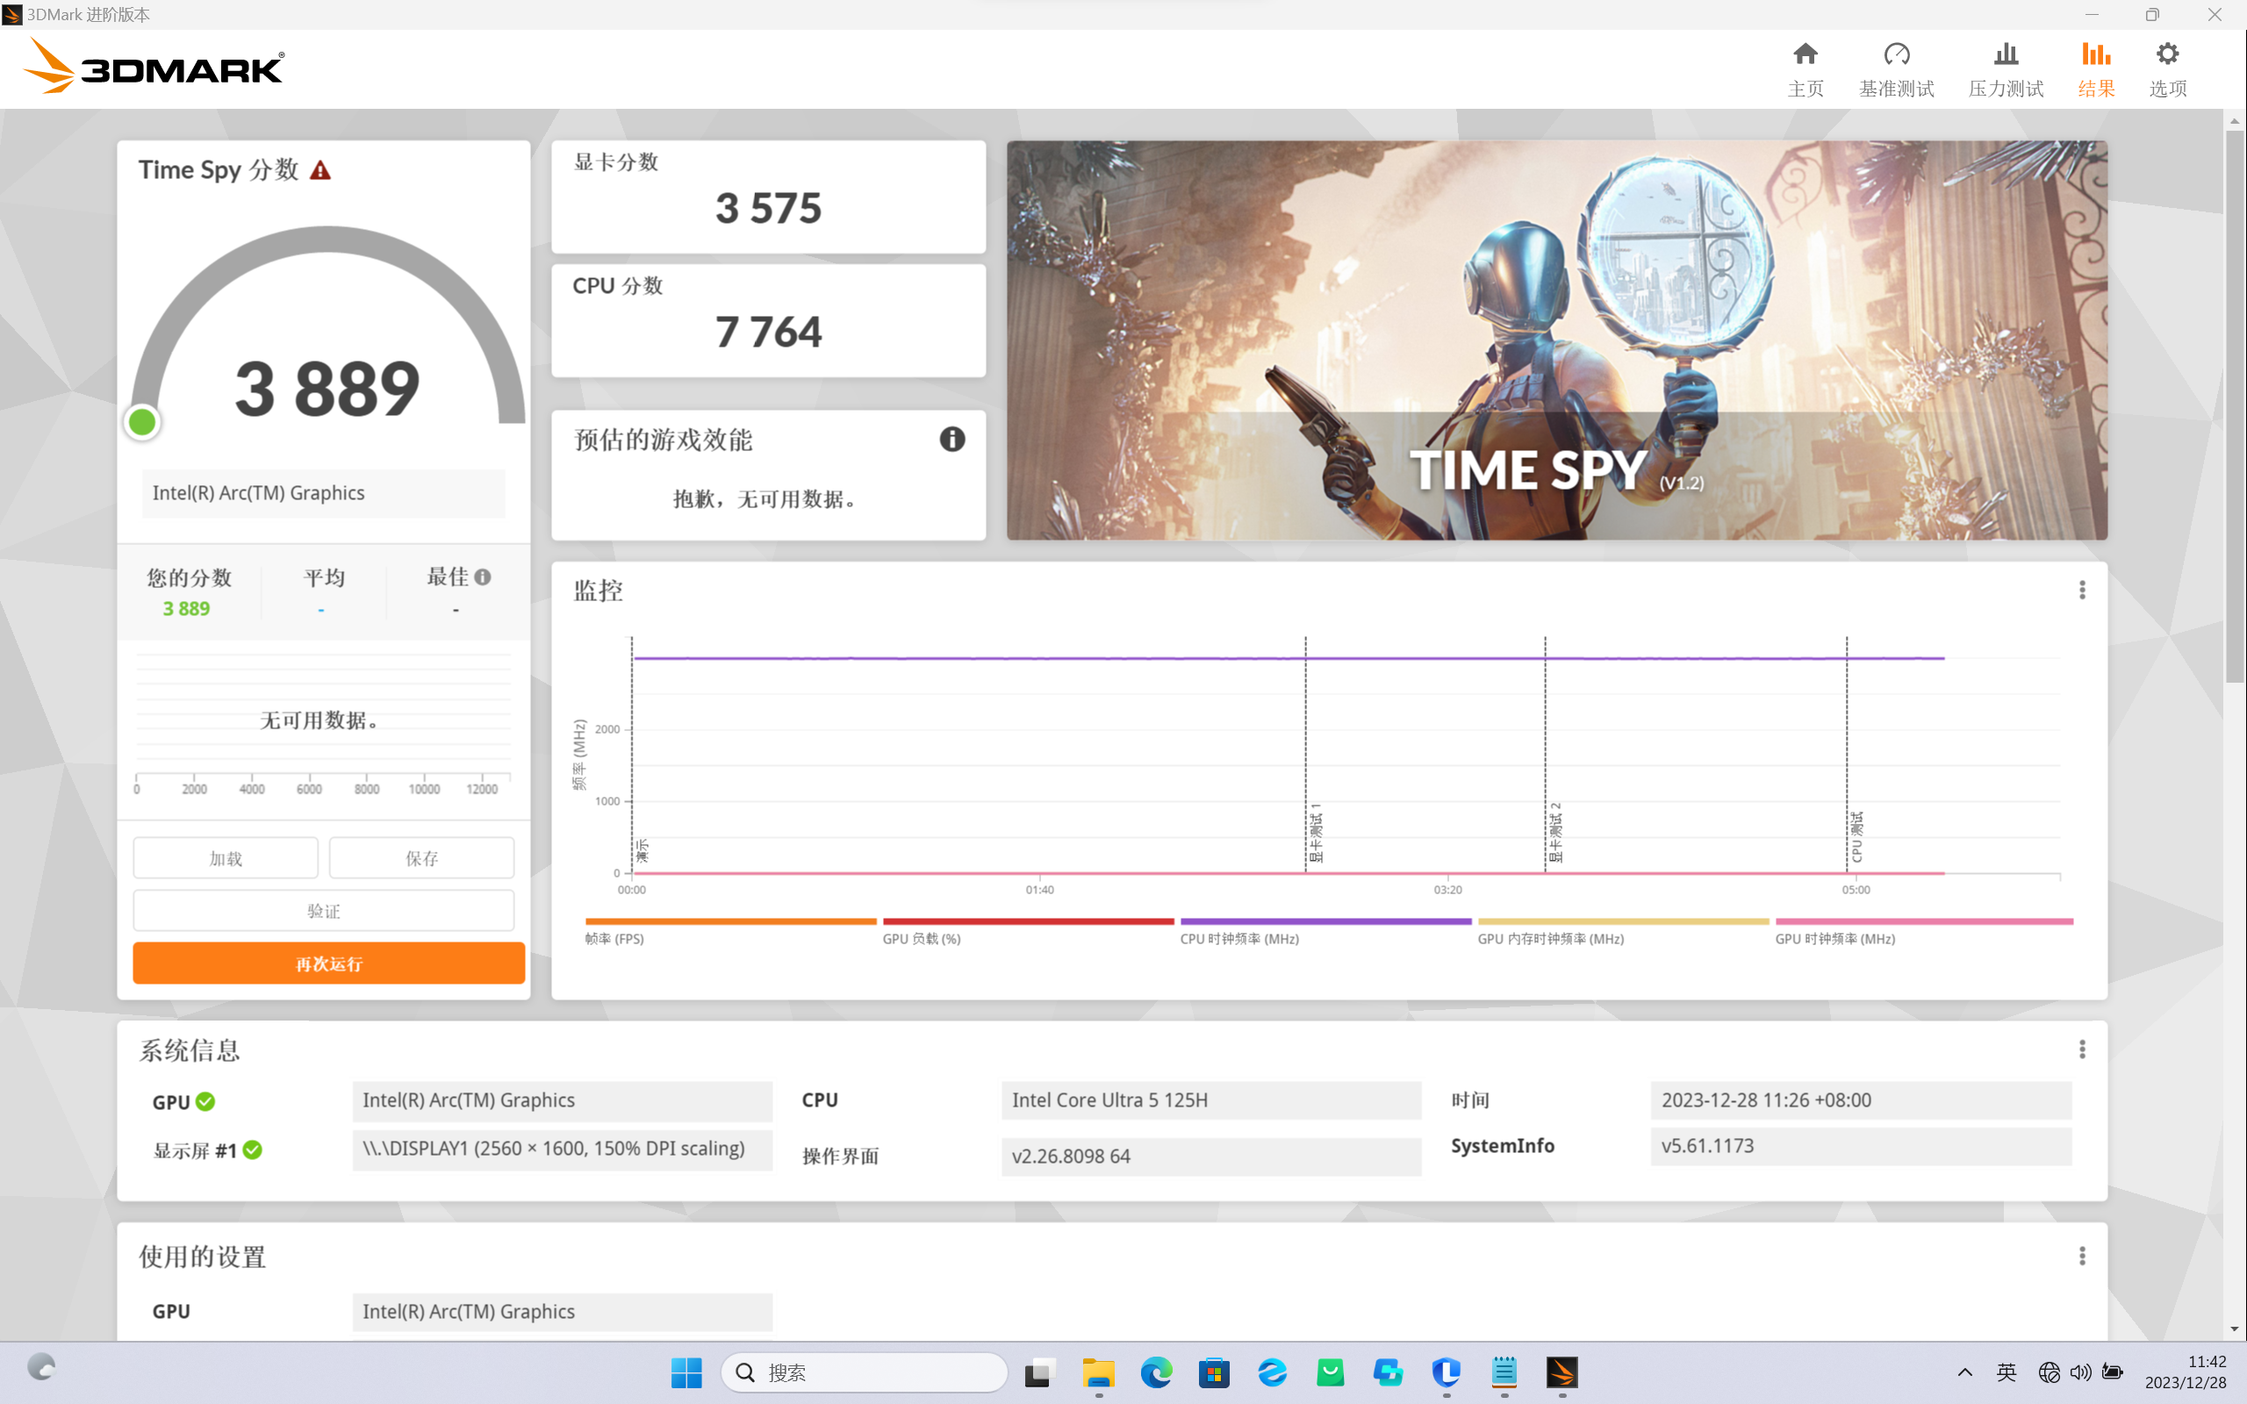Click the 3DMark logo
This screenshot has width=2247, height=1404.
[x=154, y=66]
